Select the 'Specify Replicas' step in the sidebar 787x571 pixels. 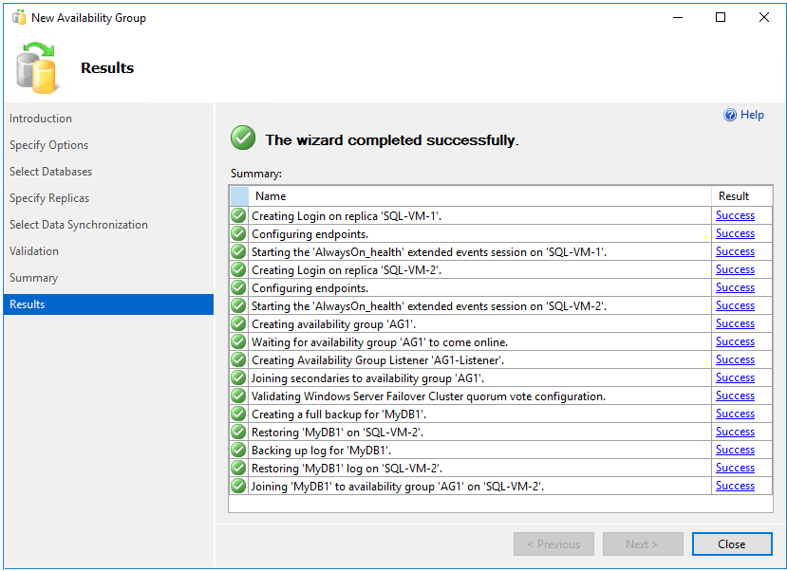pos(49,197)
